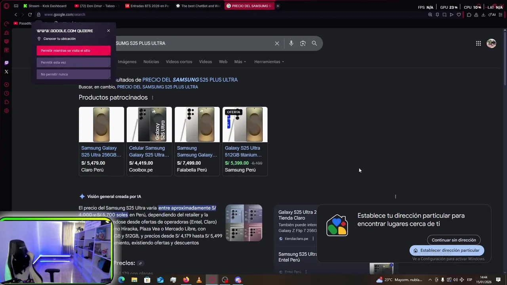Reload the current page
The width and height of the screenshot is (507, 285).
tap(30, 15)
